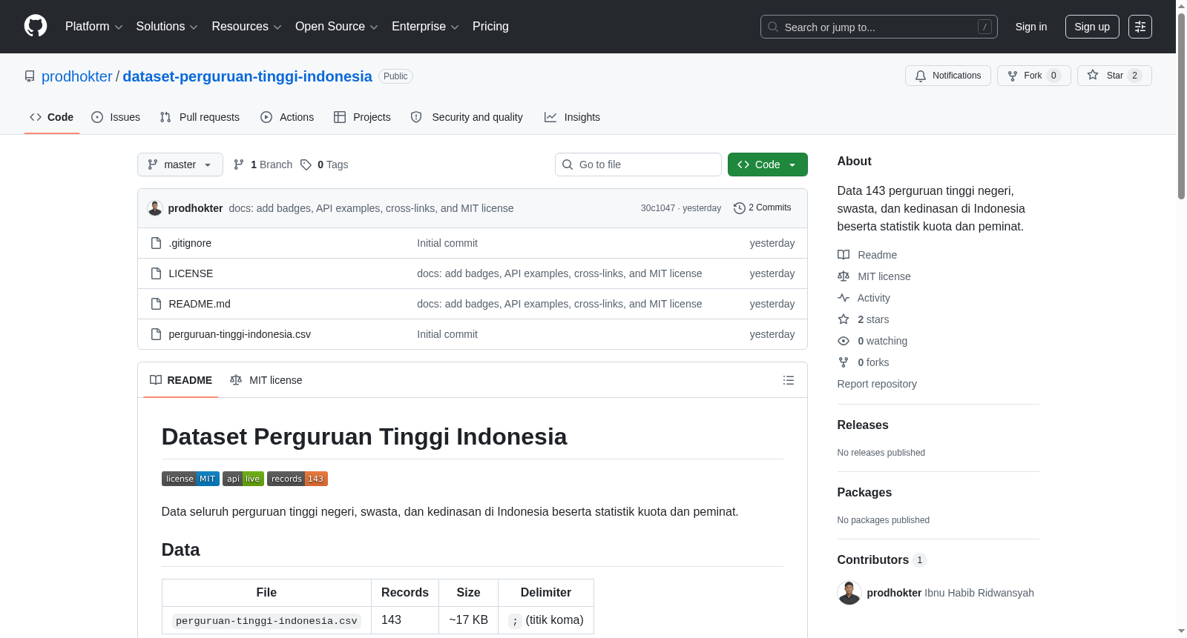Click the file icon beside .gitignore
Screen dimensions: 1187x638
156,243
